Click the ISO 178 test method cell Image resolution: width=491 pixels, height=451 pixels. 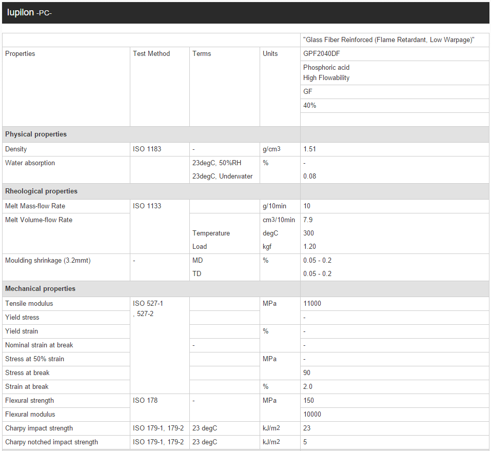[145, 400]
